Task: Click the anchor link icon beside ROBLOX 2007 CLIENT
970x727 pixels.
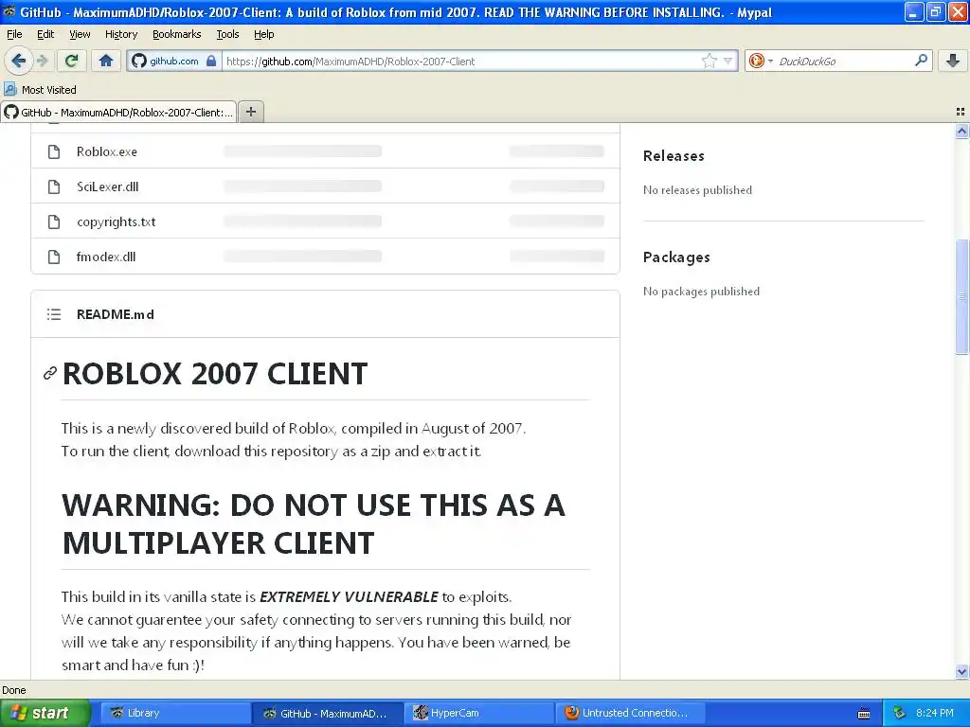Action: [x=50, y=373]
